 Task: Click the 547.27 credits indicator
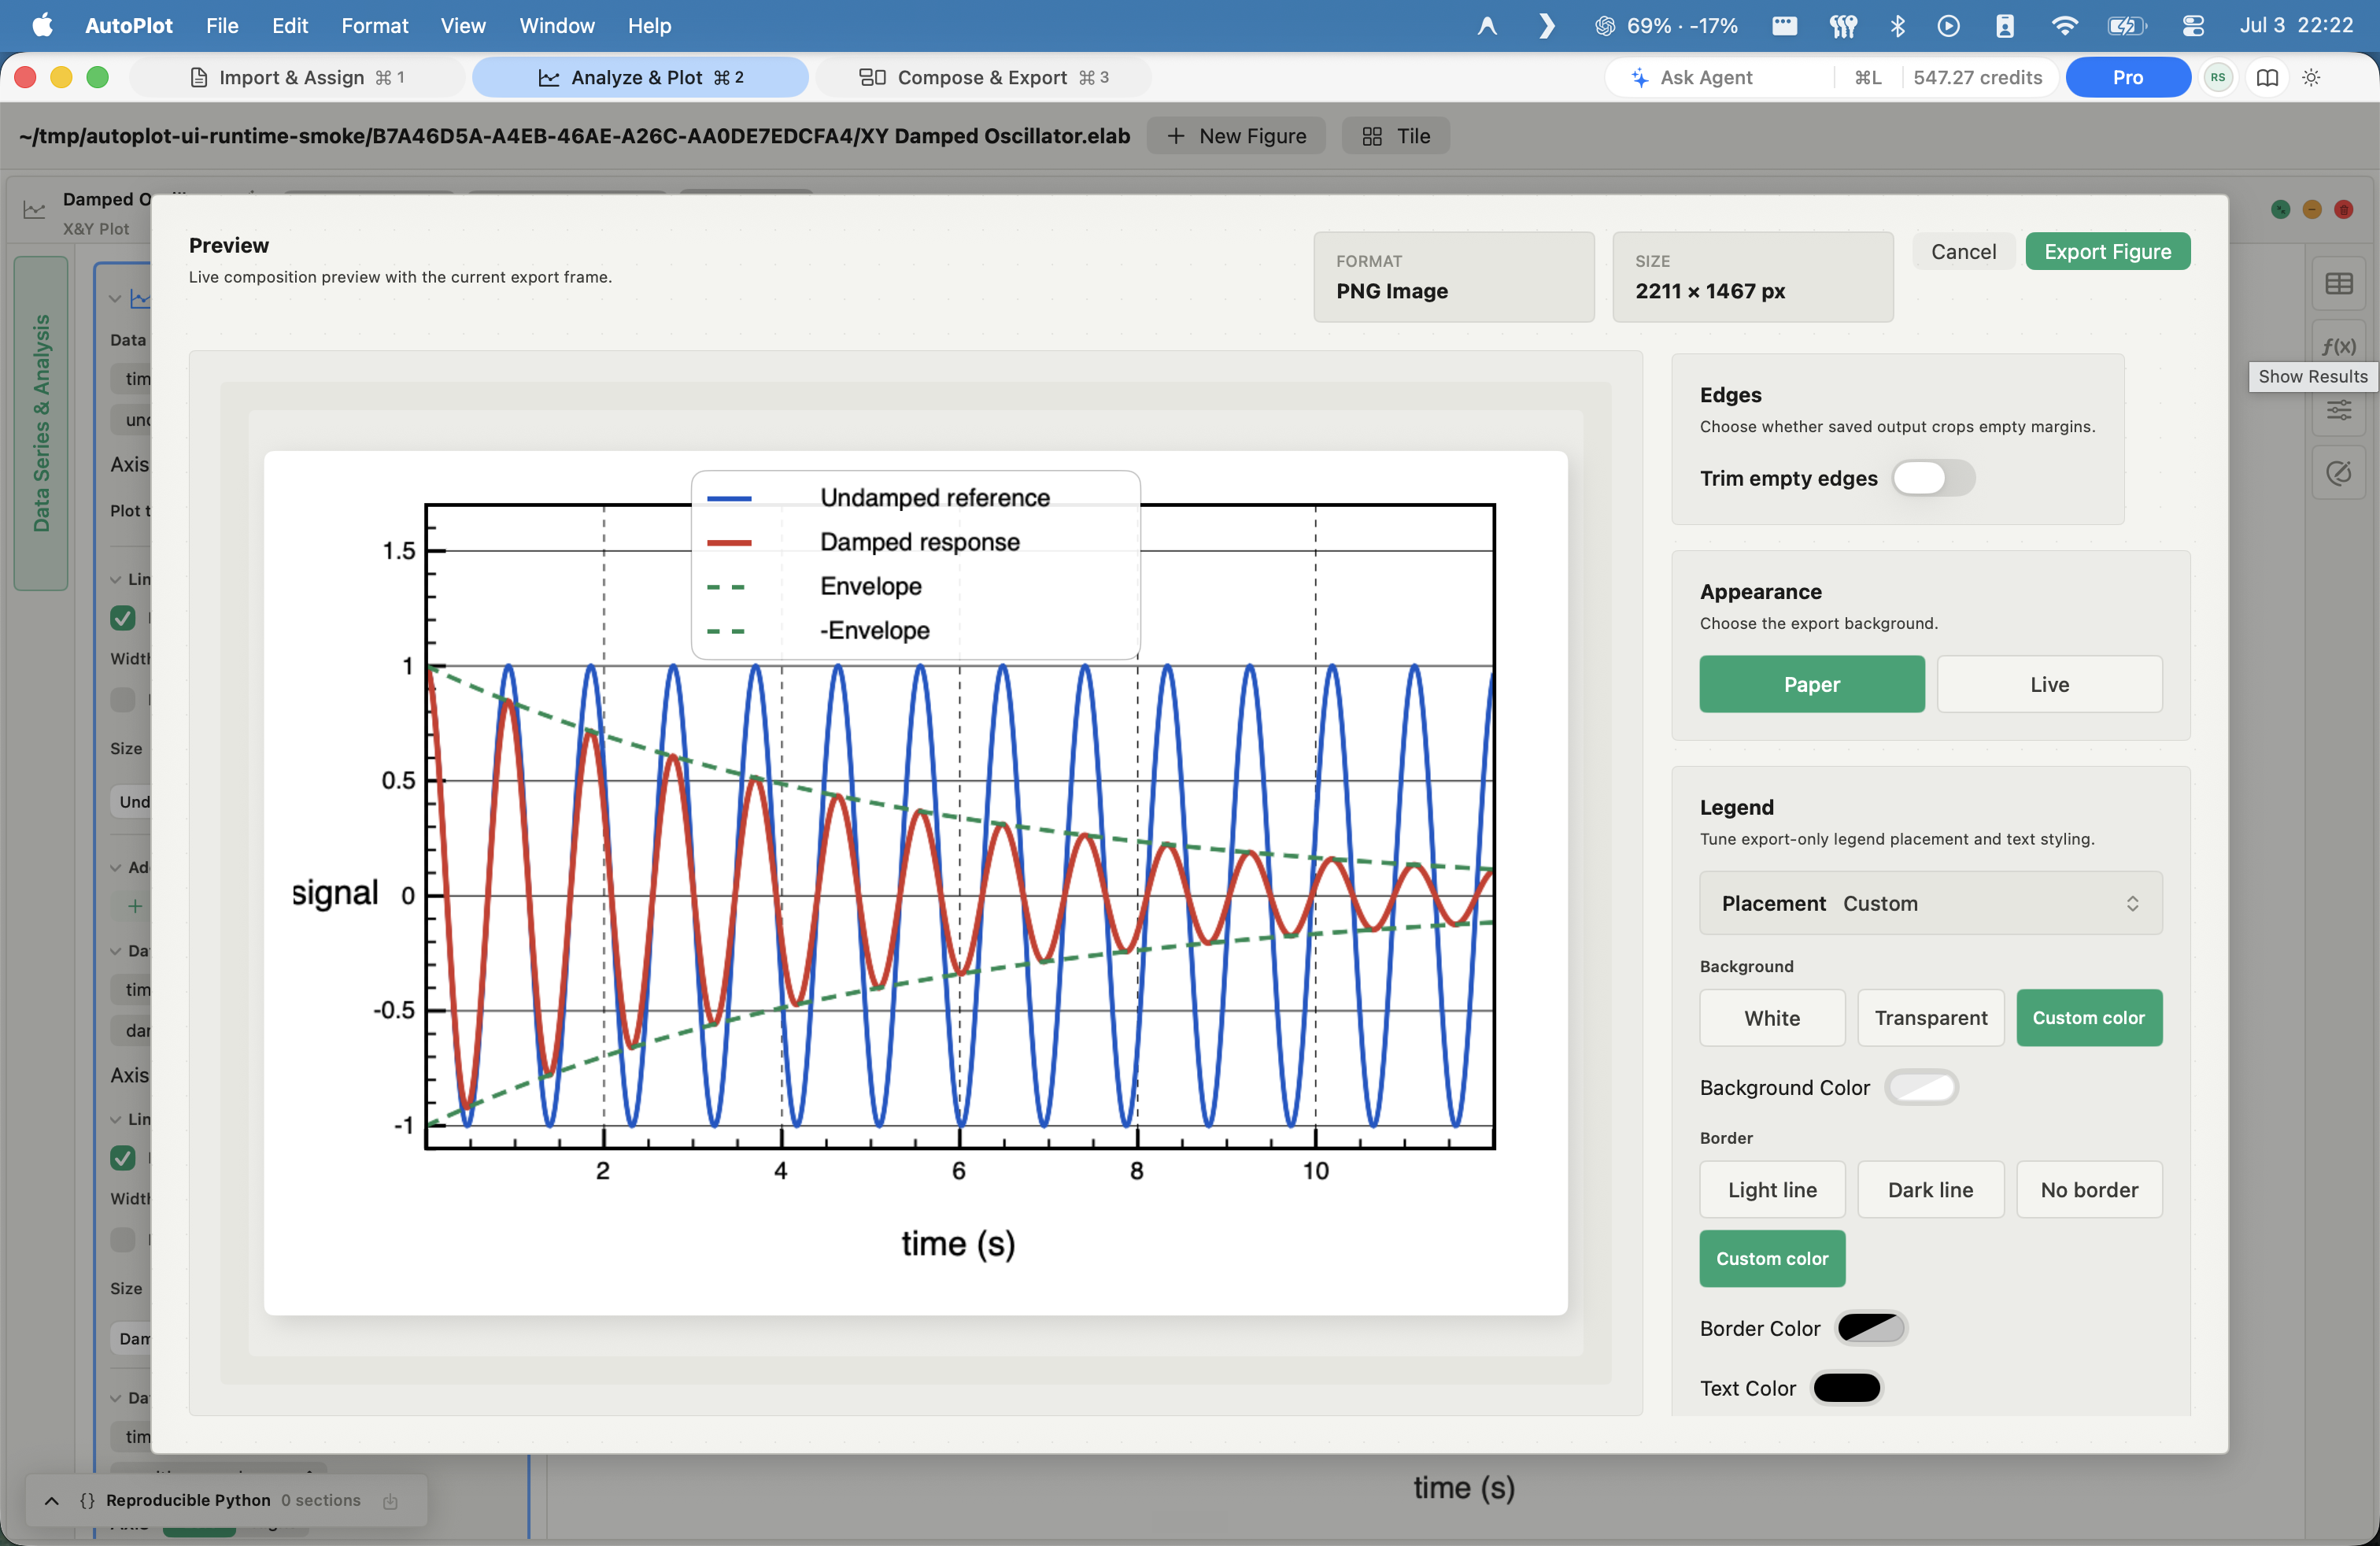tap(1977, 78)
